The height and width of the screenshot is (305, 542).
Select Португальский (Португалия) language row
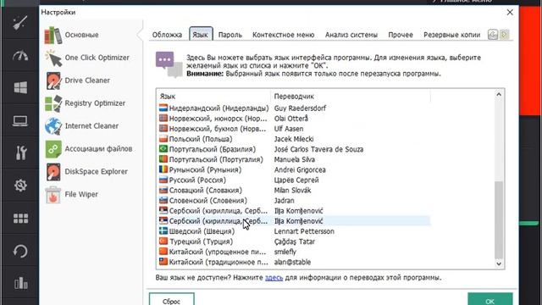294,159
